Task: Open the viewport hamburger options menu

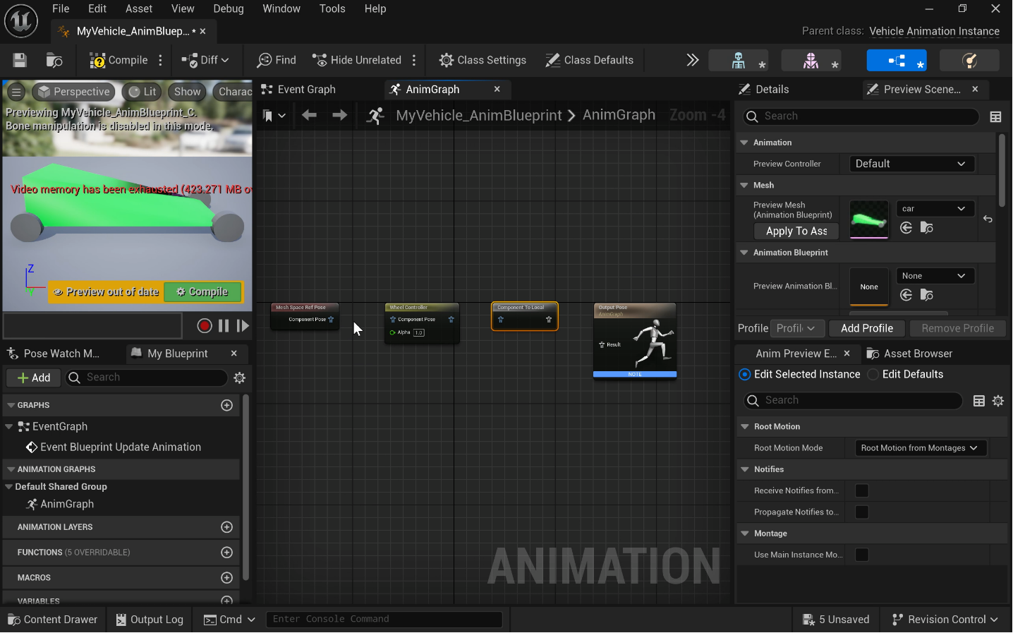Action: (16, 92)
